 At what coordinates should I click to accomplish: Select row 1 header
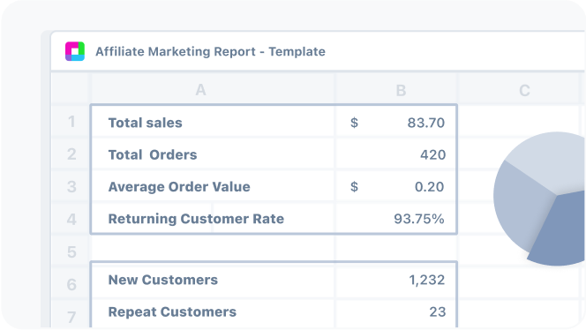tap(71, 122)
